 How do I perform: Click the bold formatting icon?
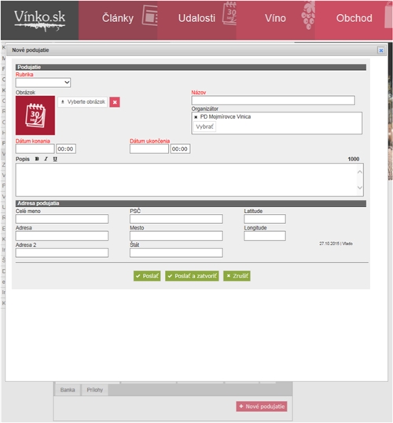click(x=37, y=159)
